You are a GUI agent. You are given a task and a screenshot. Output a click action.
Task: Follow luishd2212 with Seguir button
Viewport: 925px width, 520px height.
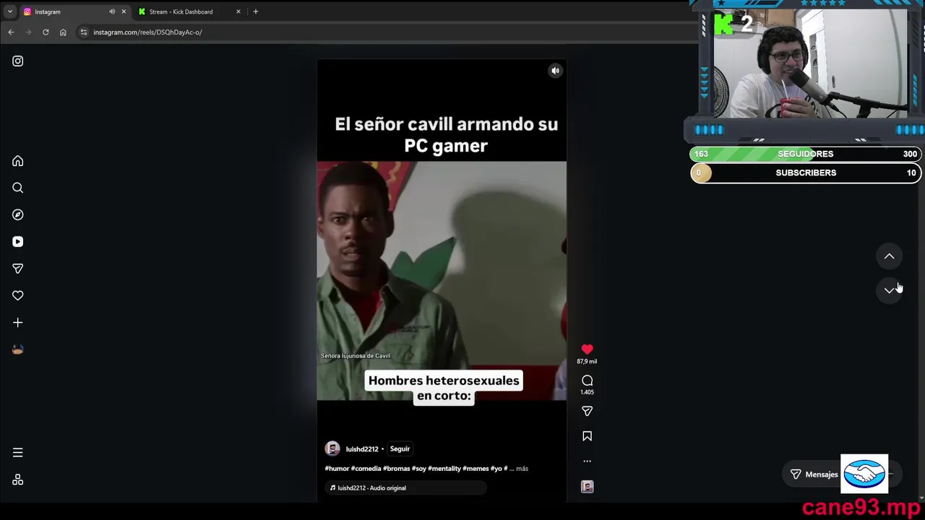[x=400, y=449]
